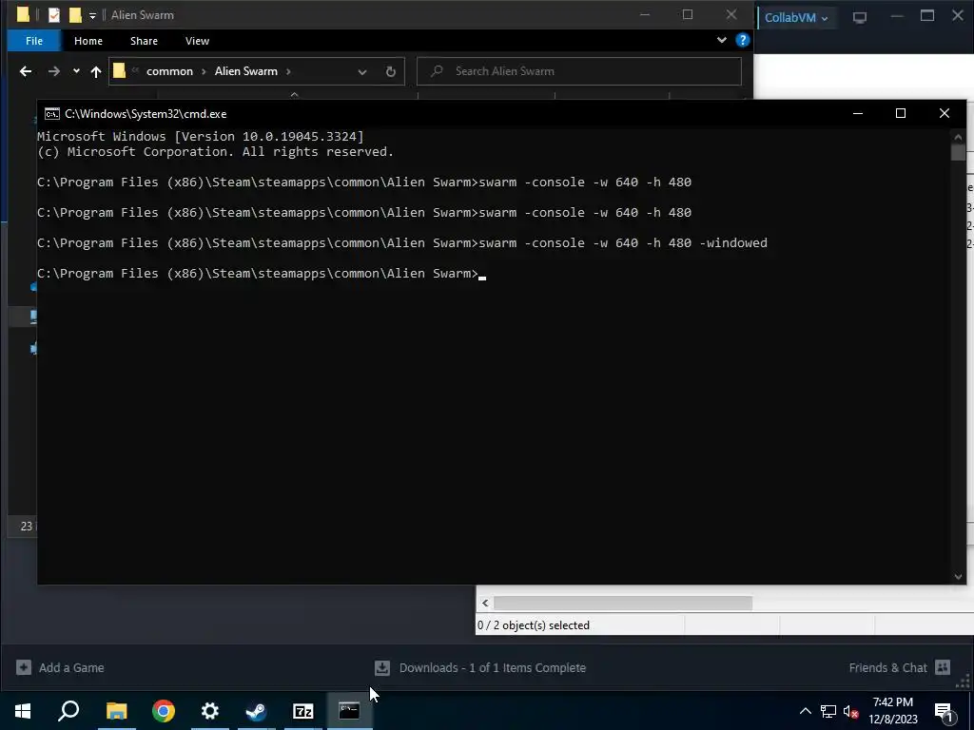Screen dimensions: 974x730
Task: Switch to Steam on taskbar
Action: click(256, 711)
